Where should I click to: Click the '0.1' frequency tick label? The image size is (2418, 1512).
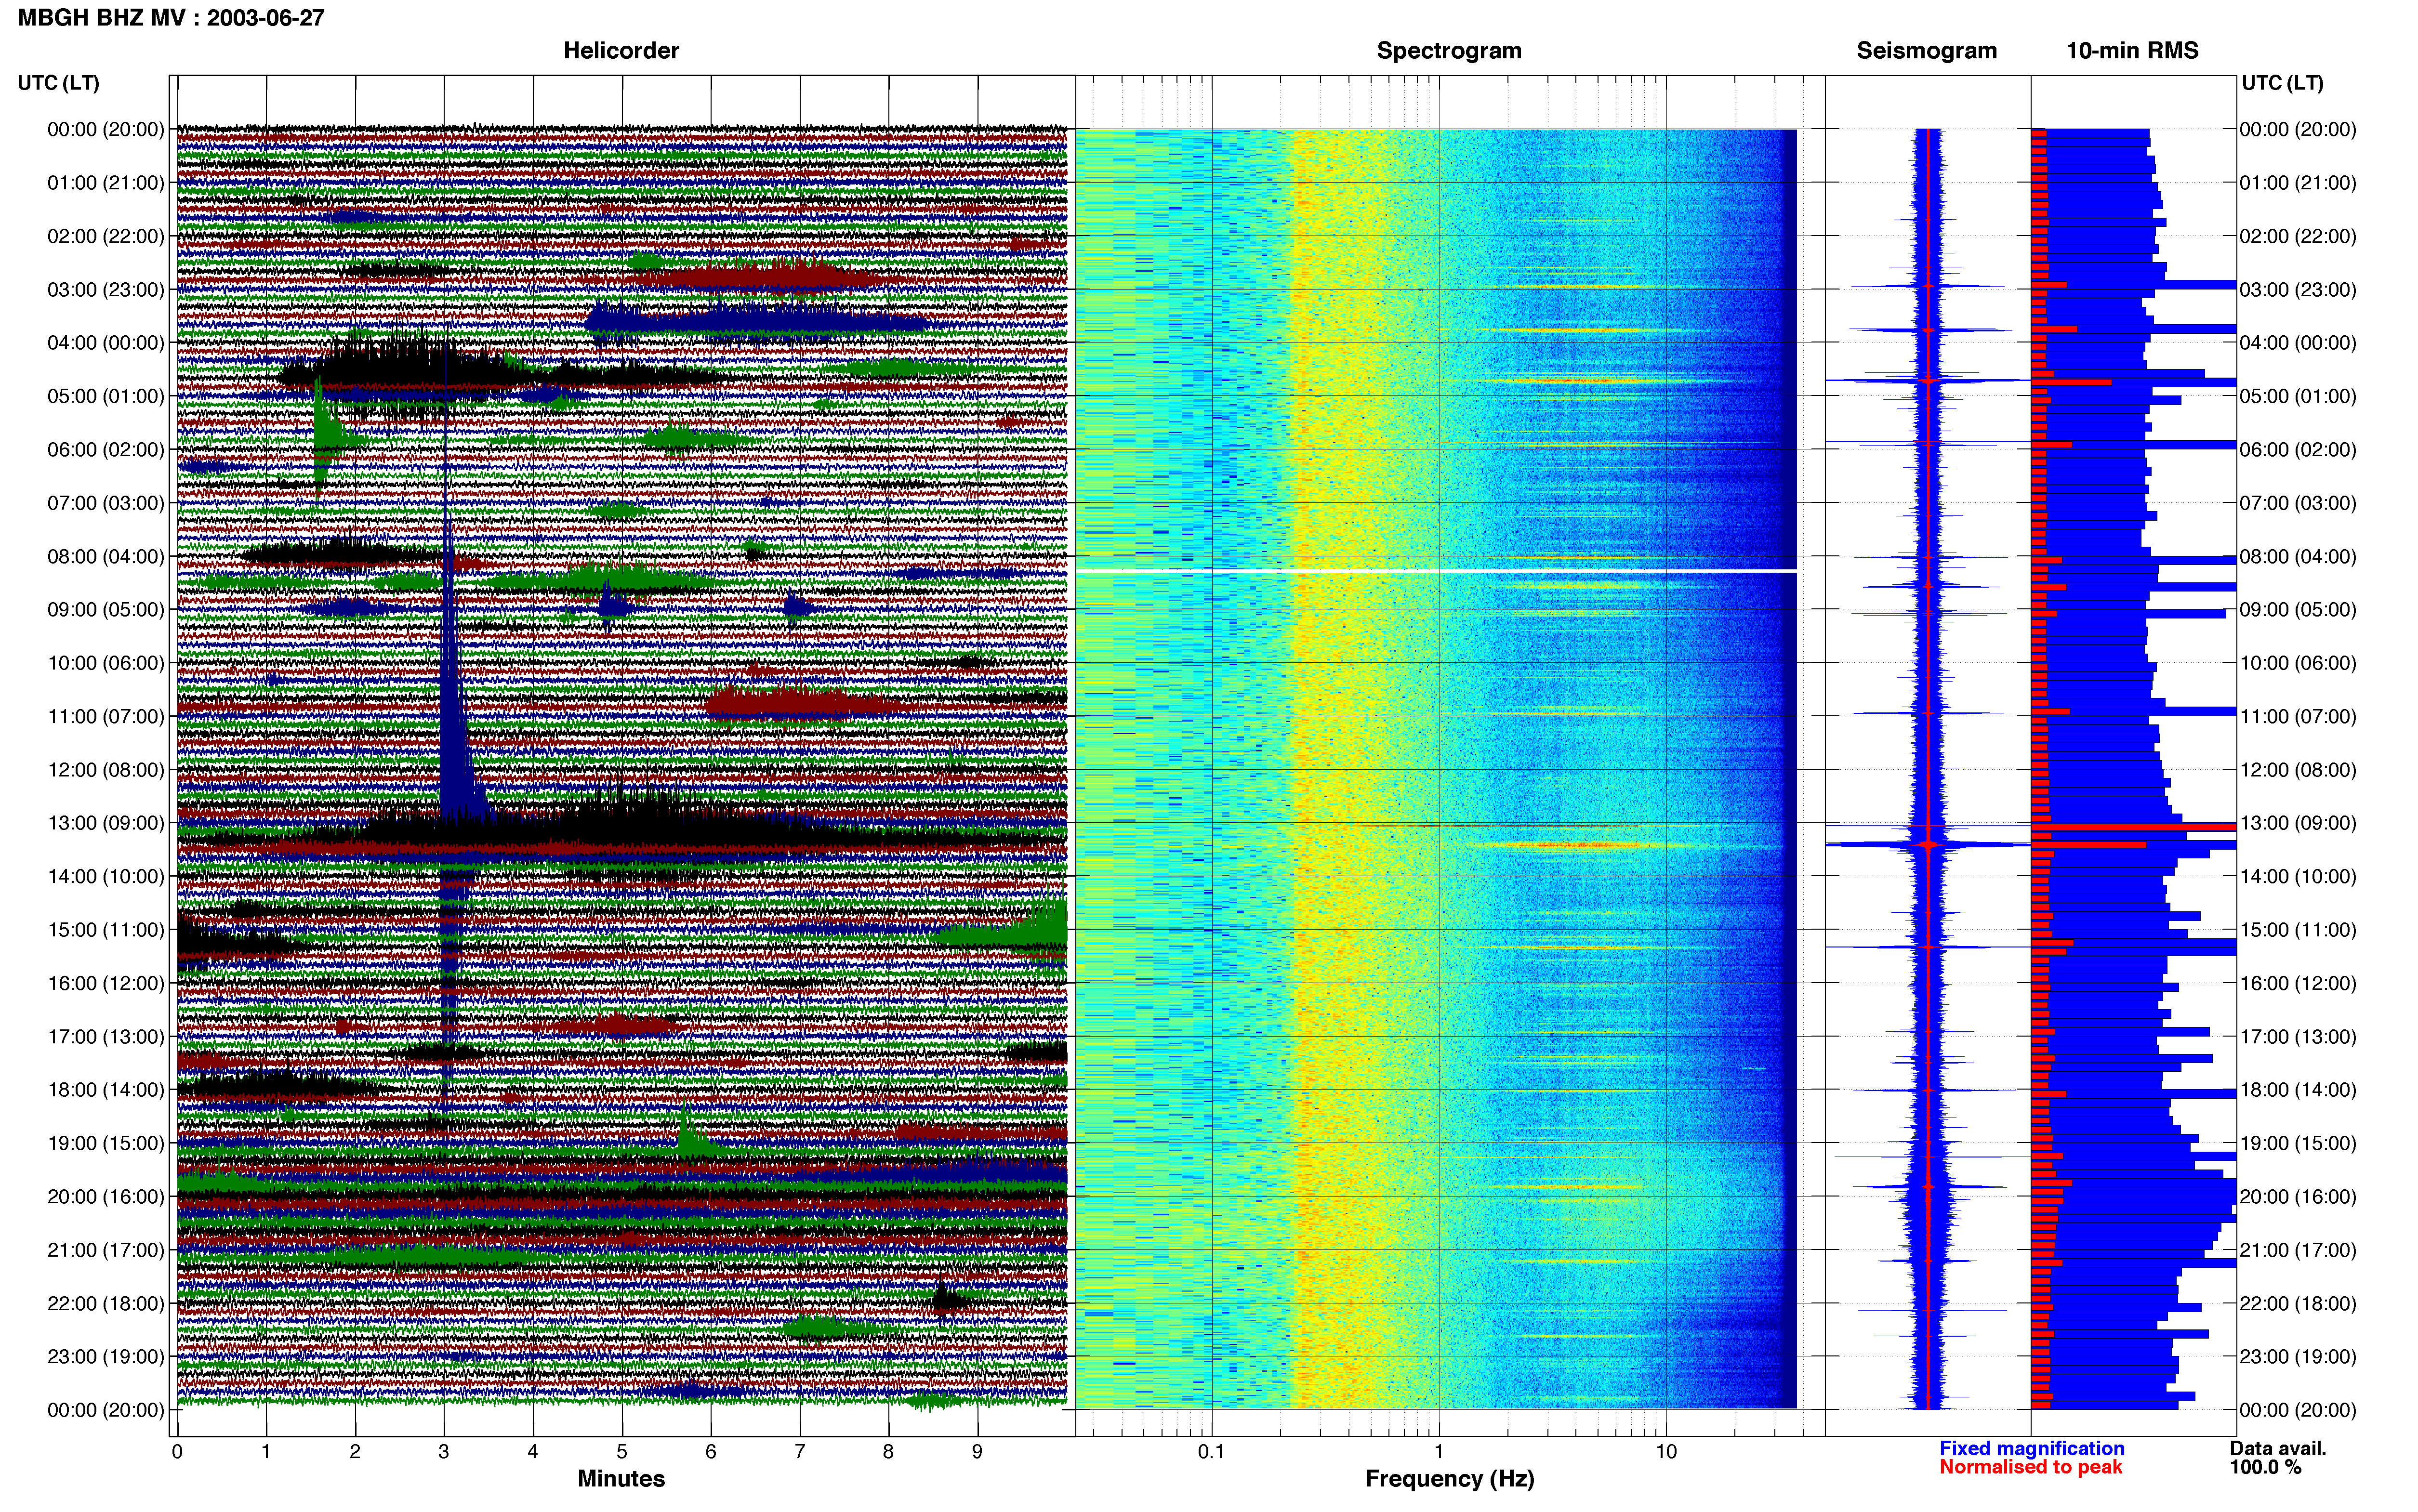[1211, 1451]
